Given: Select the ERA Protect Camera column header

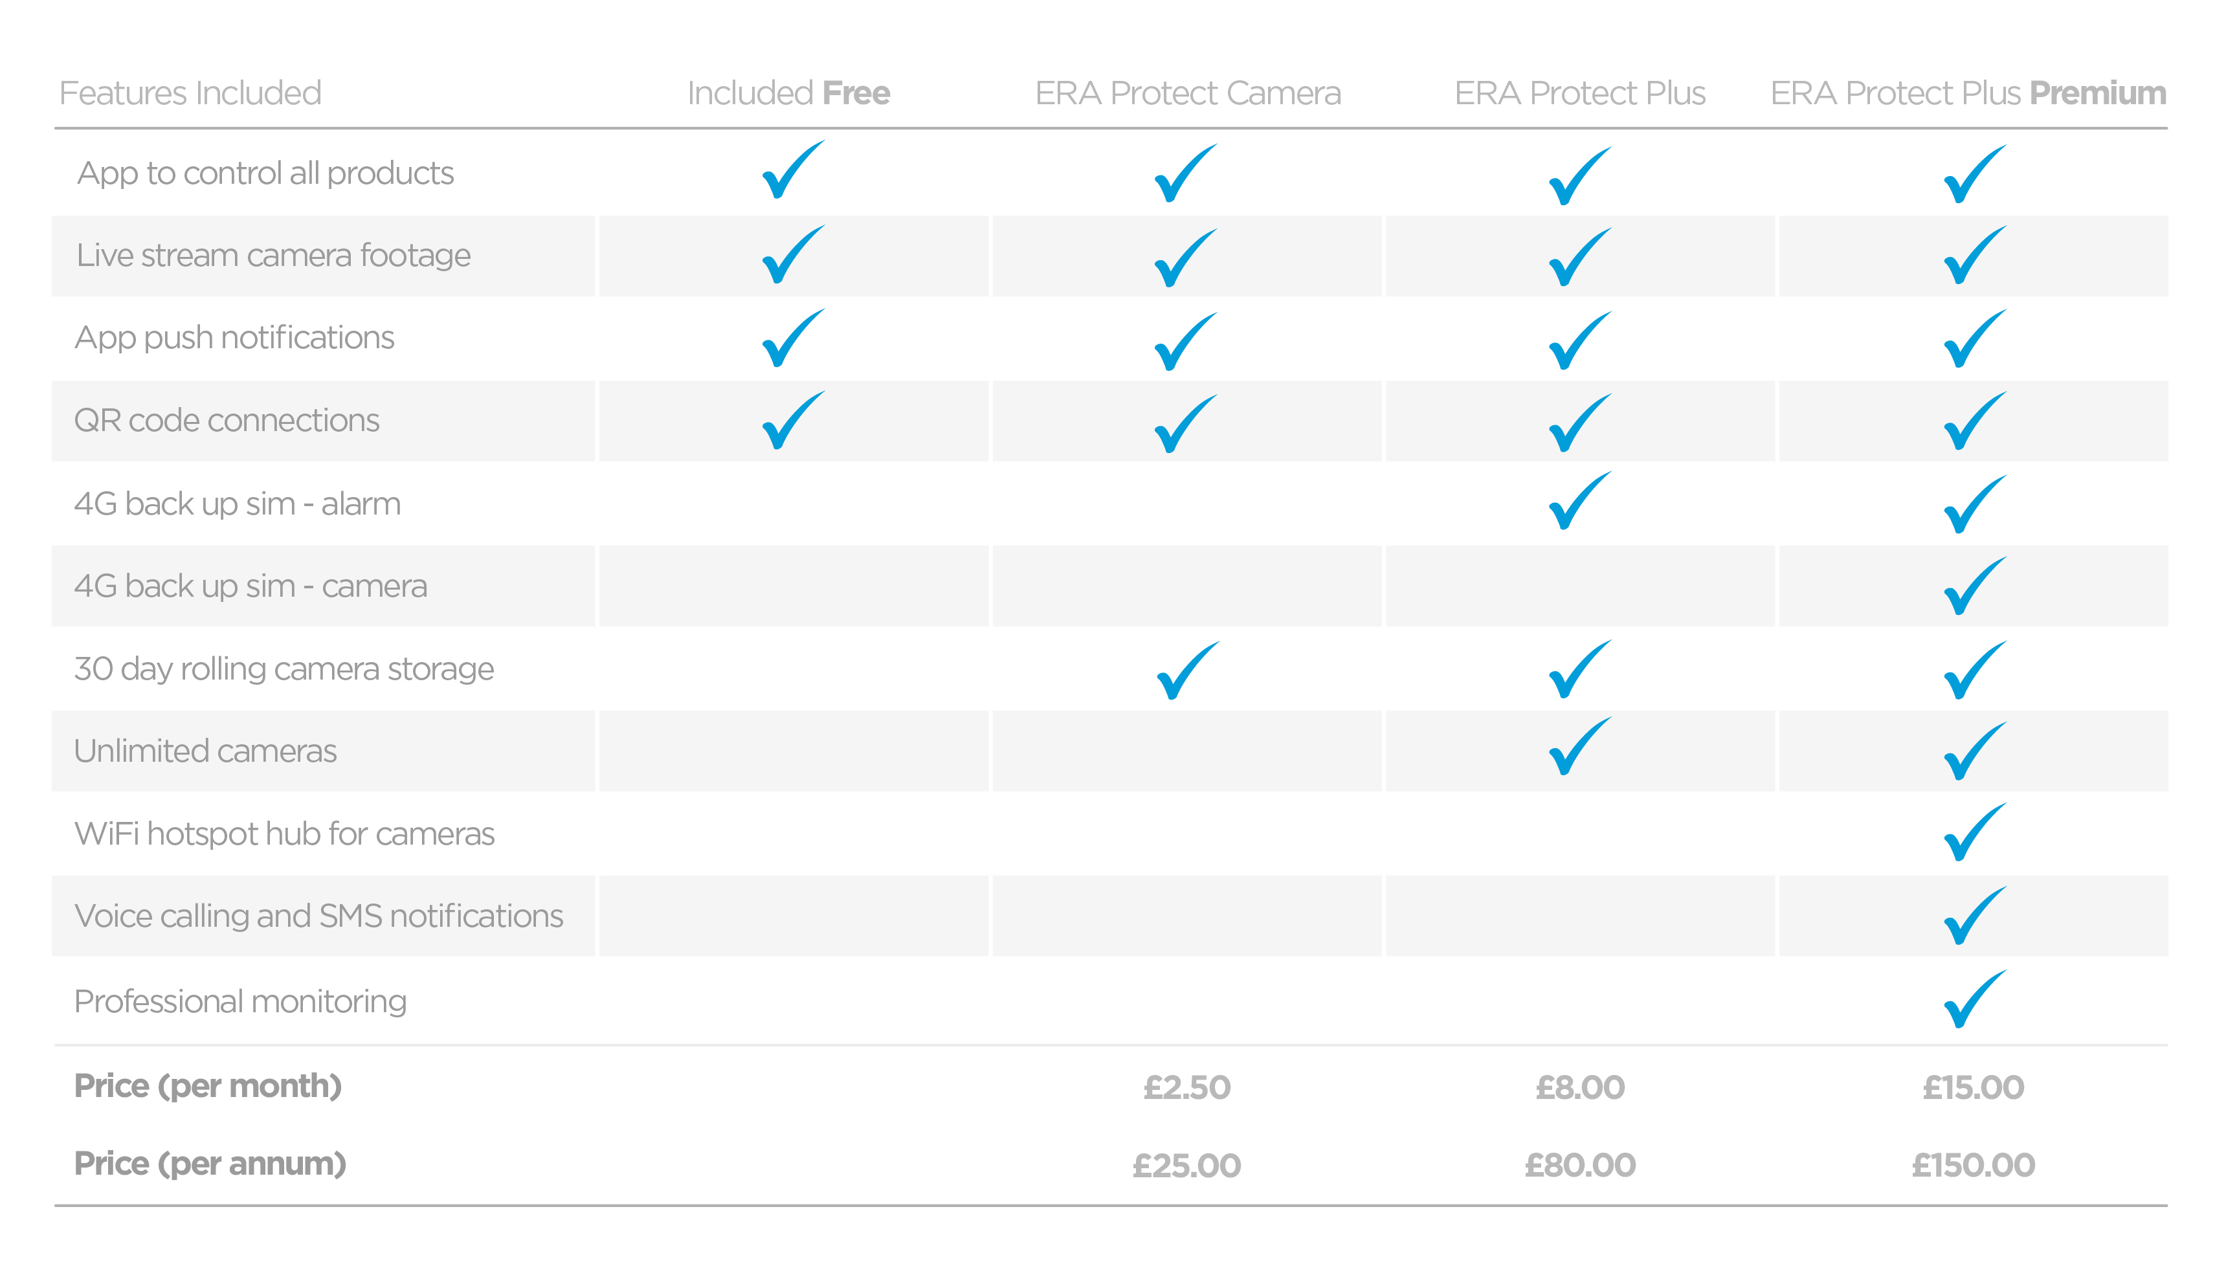Looking at the screenshot, I should (1187, 93).
